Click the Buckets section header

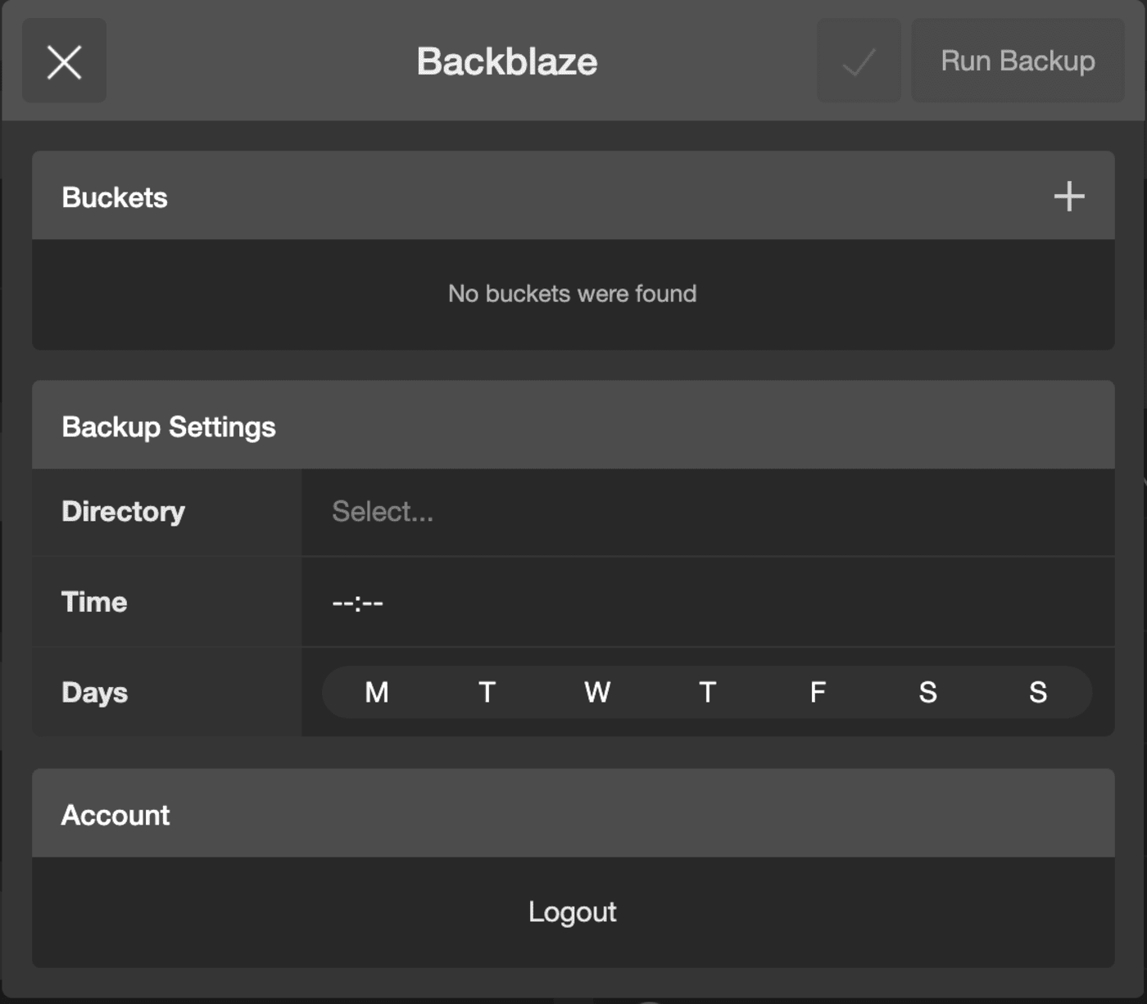tap(115, 196)
